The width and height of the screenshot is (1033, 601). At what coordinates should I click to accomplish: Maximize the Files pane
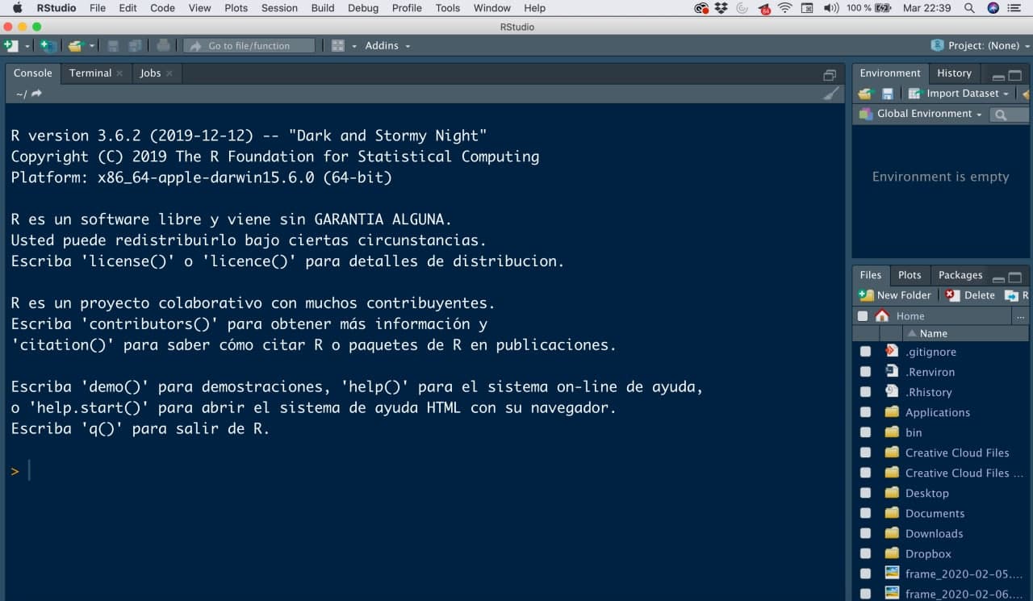point(1015,278)
